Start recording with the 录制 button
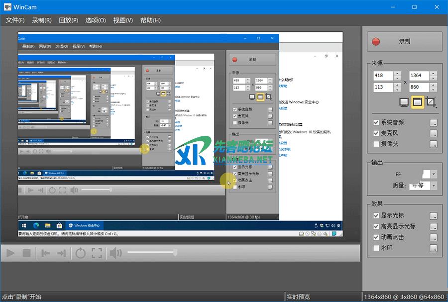This screenshot has height=302, width=448. coord(404,42)
